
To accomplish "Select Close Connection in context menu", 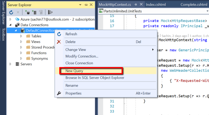I will 106,63.
